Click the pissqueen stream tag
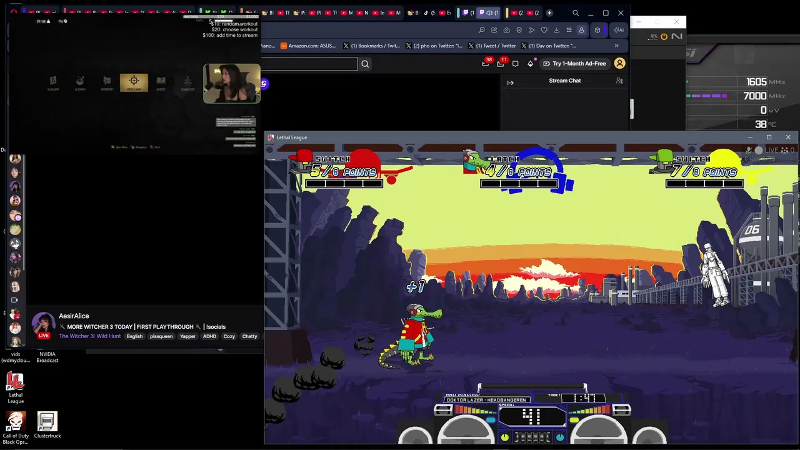Image resolution: width=800 pixels, height=450 pixels. tap(161, 336)
